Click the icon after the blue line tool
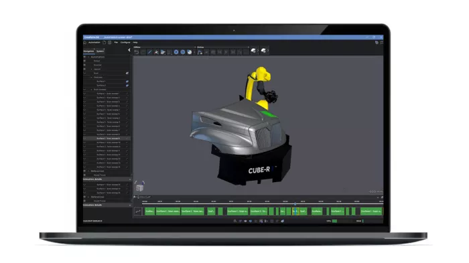 [156, 52]
